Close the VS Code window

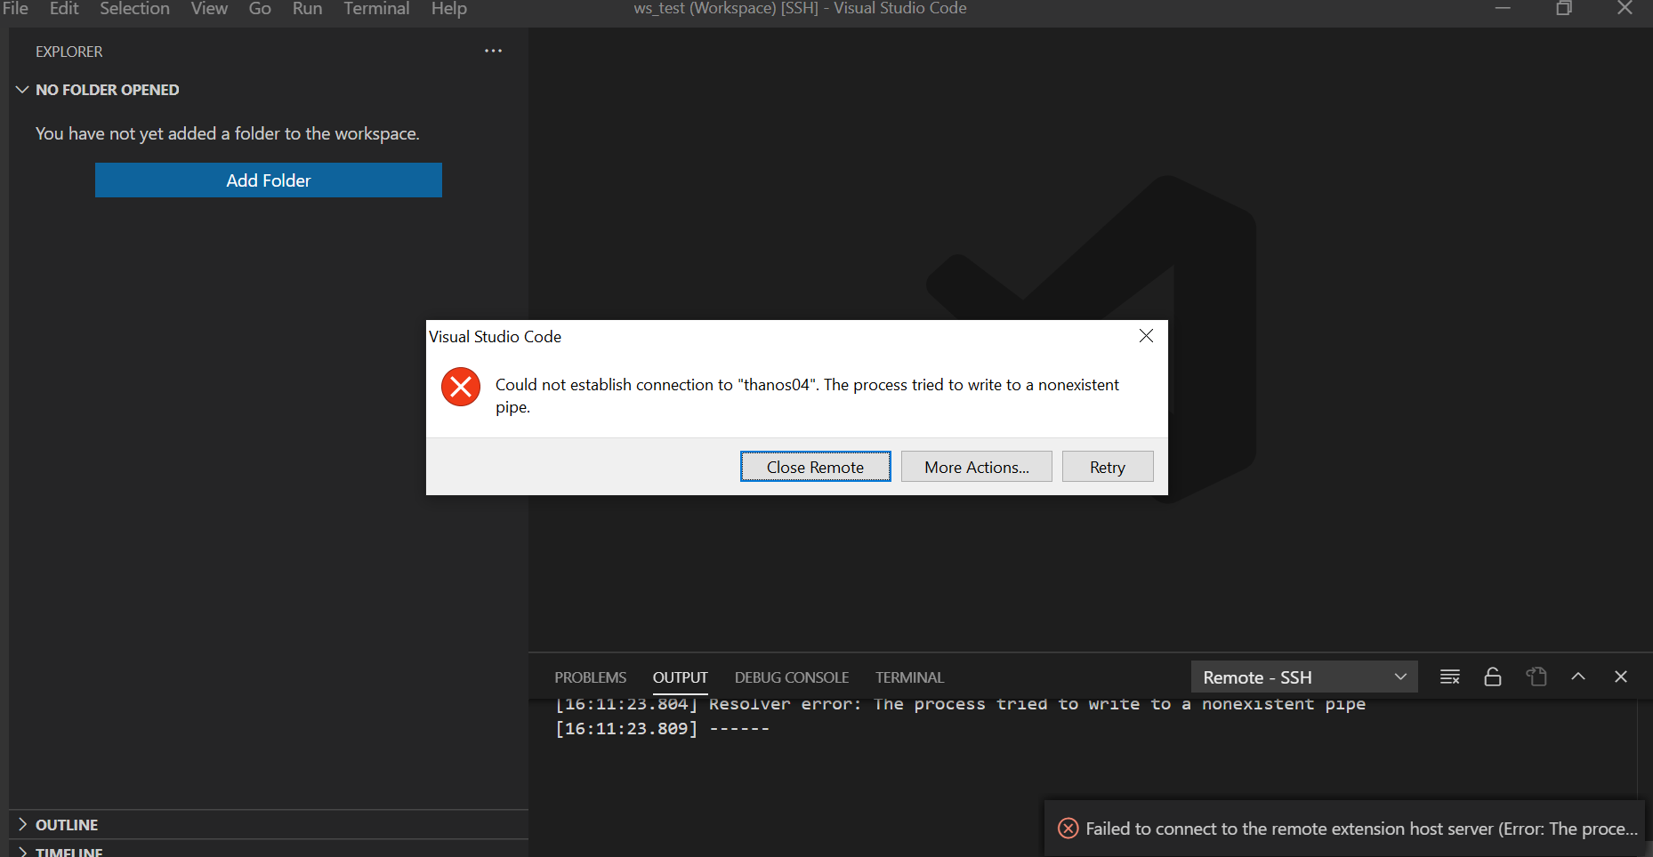click(x=1625, y=8)
